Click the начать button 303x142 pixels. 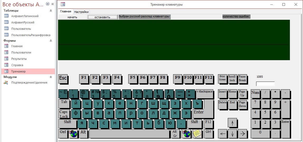click(x=72, y=17)
